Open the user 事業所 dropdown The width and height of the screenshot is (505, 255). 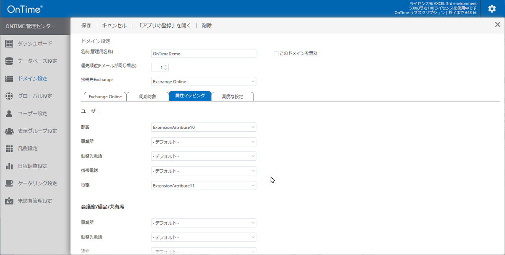204,142
